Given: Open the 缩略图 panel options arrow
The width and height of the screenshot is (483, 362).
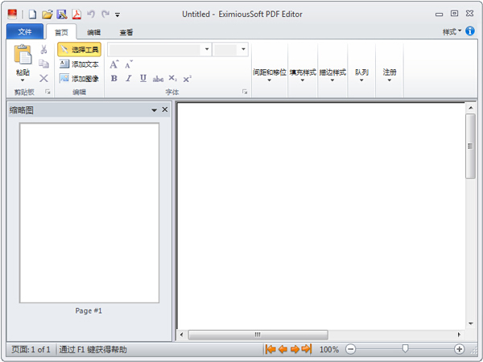Looking at the screenshot, I should pos(154,110).
